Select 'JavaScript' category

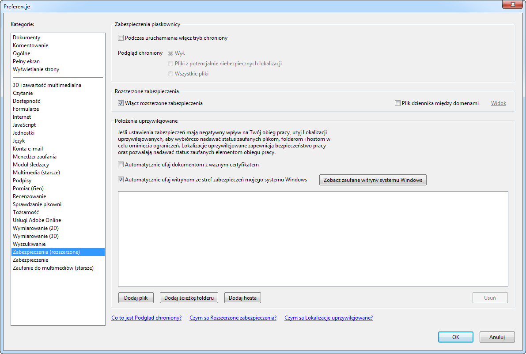coord(58,125)
